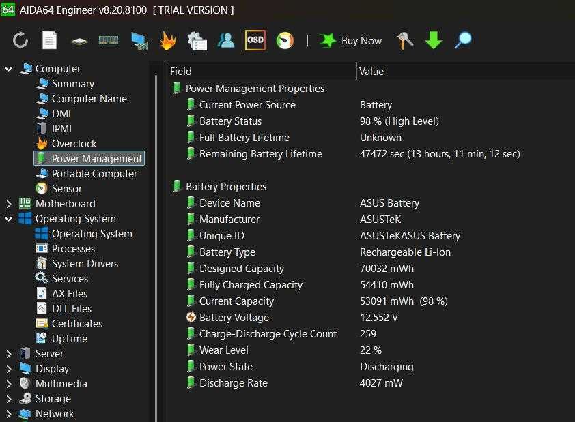Image resolution: width=575 pixels, height=422 pixels.
Task: Select AX Files tree item
Action: (x=70, y=294)
